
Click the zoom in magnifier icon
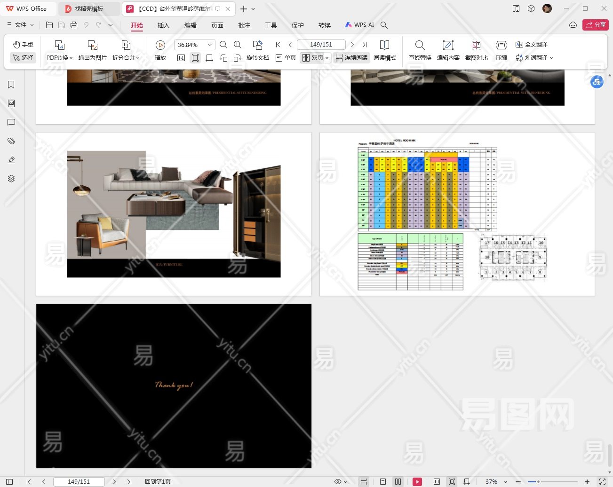point(238,45)
